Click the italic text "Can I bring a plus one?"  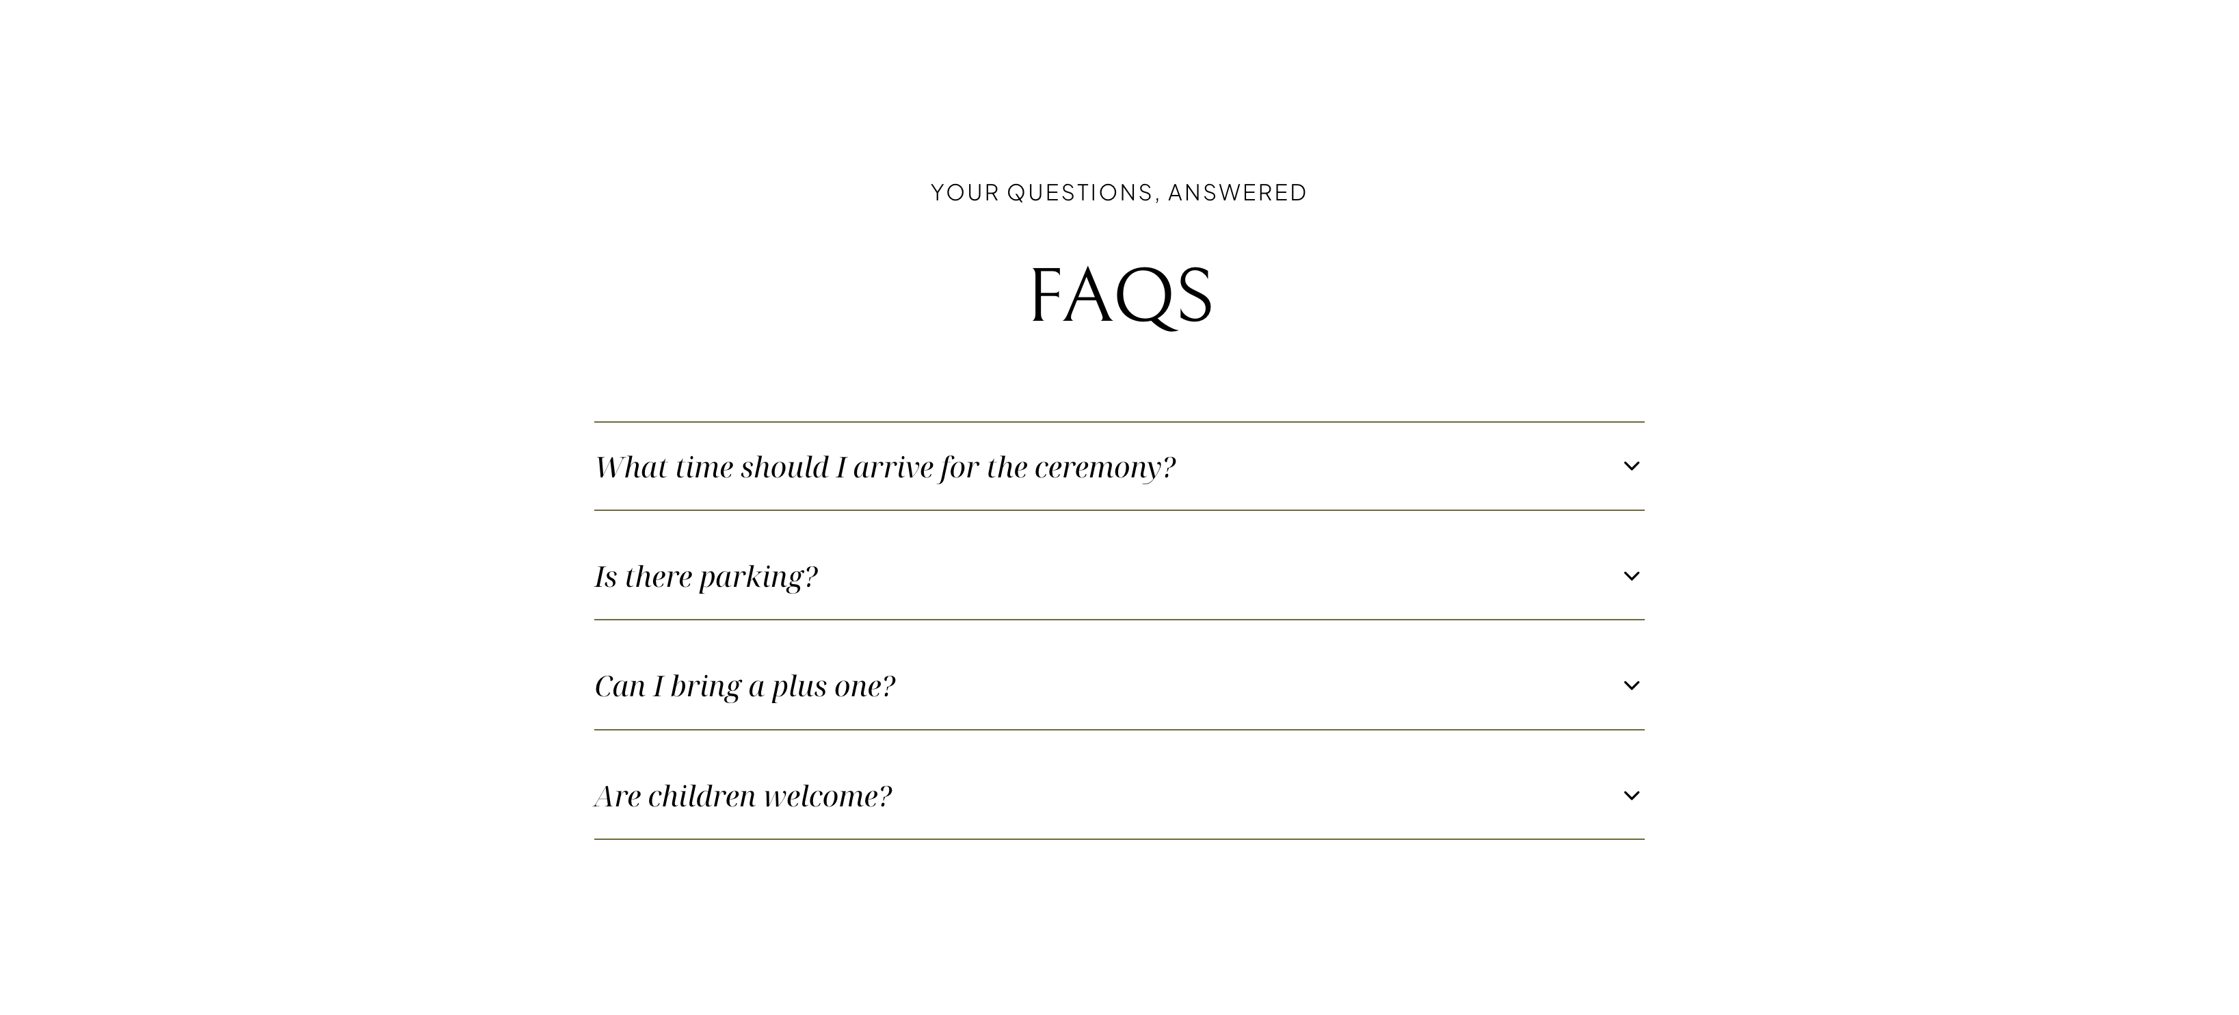click(x=745, y=687)
